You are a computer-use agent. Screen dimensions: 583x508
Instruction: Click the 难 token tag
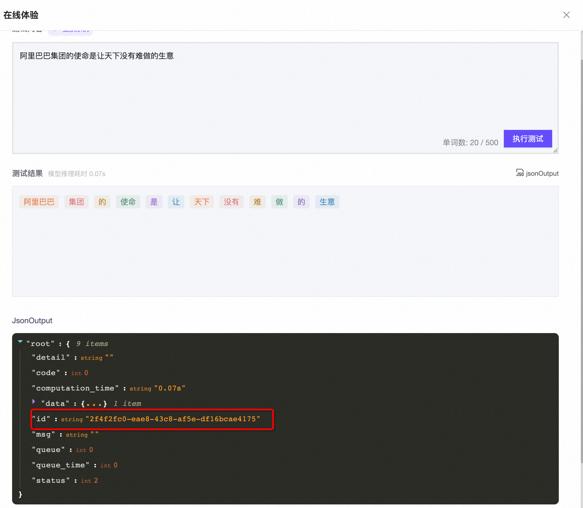point(257,202)
